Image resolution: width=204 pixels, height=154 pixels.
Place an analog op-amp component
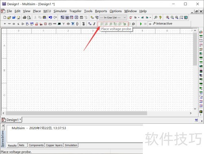[23, 24]
